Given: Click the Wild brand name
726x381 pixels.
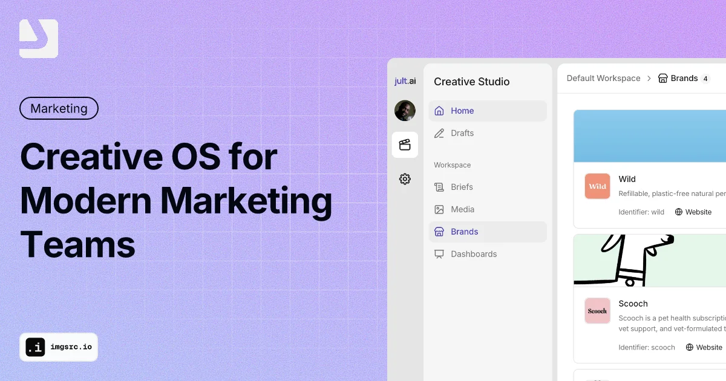Looking at the screenshot, I should [627, 179].
